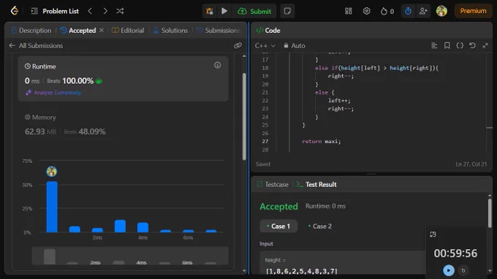Click the Code panel header

268,31
